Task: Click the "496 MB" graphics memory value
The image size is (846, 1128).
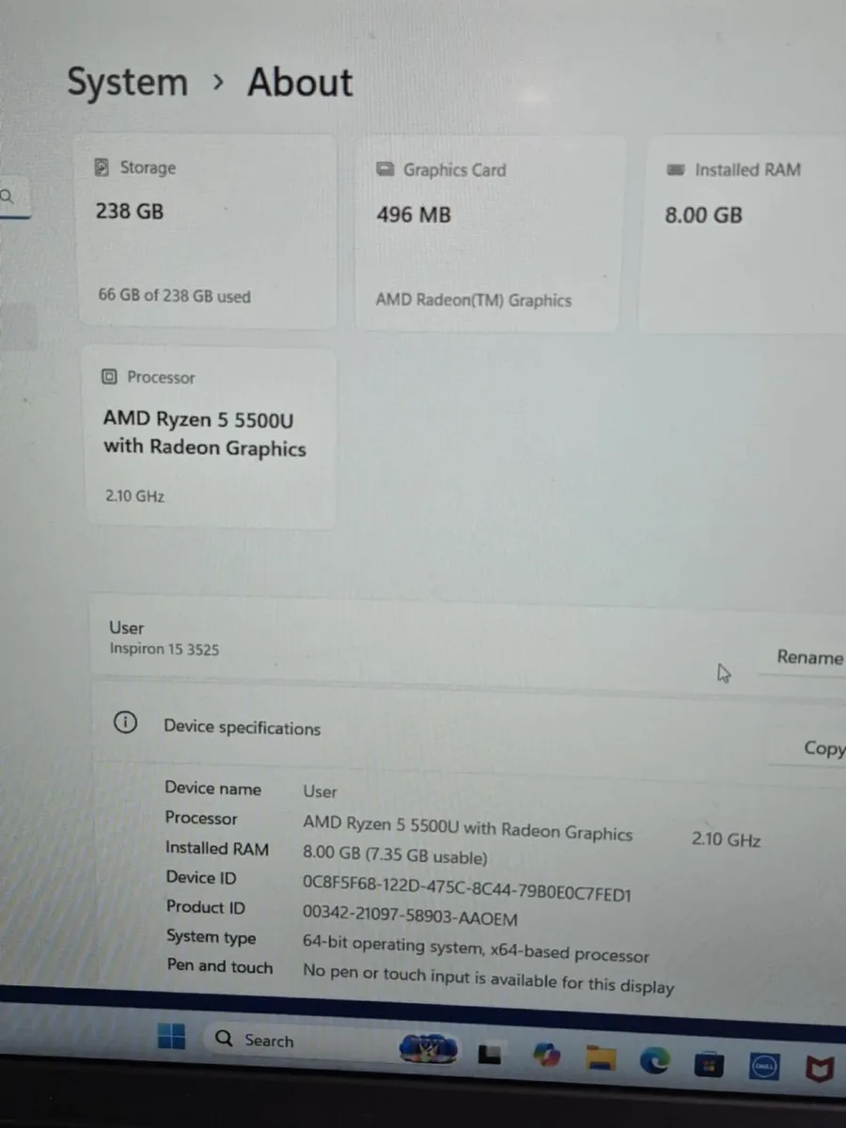Action: [x=414, y=214]
